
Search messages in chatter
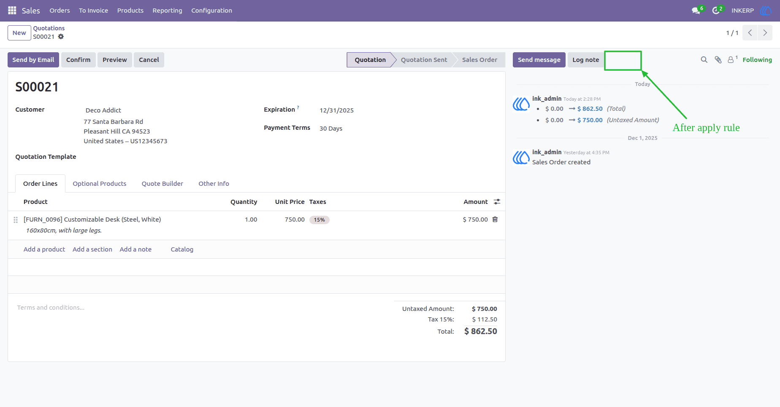click(x=704, y=60)
